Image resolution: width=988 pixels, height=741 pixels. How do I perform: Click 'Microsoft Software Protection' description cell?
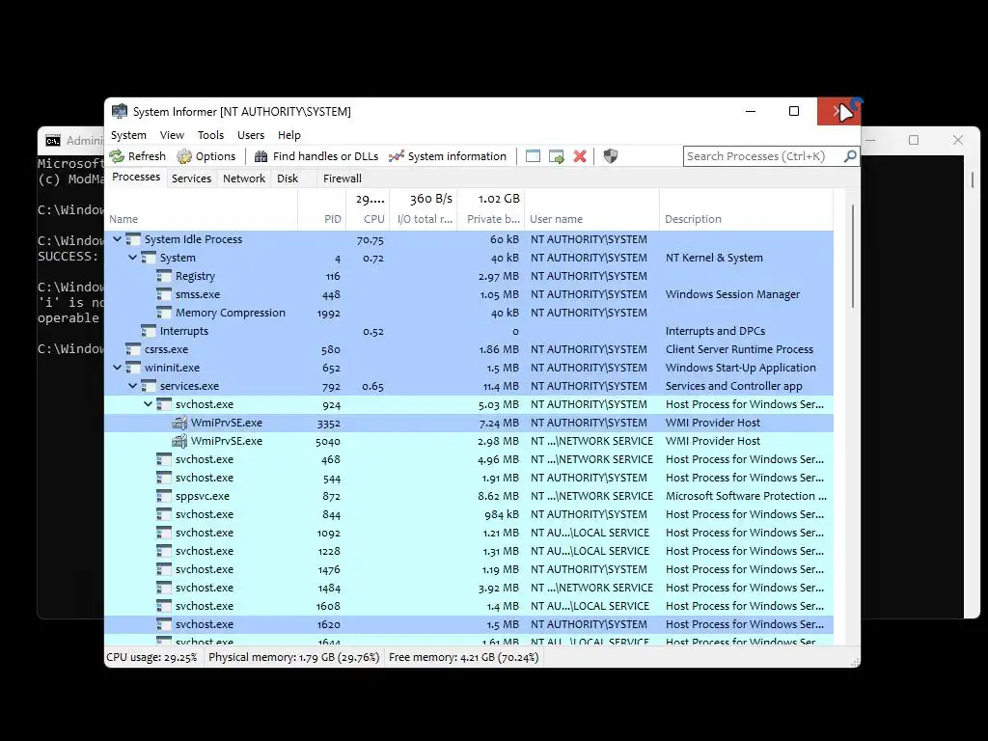pos(746,496)
